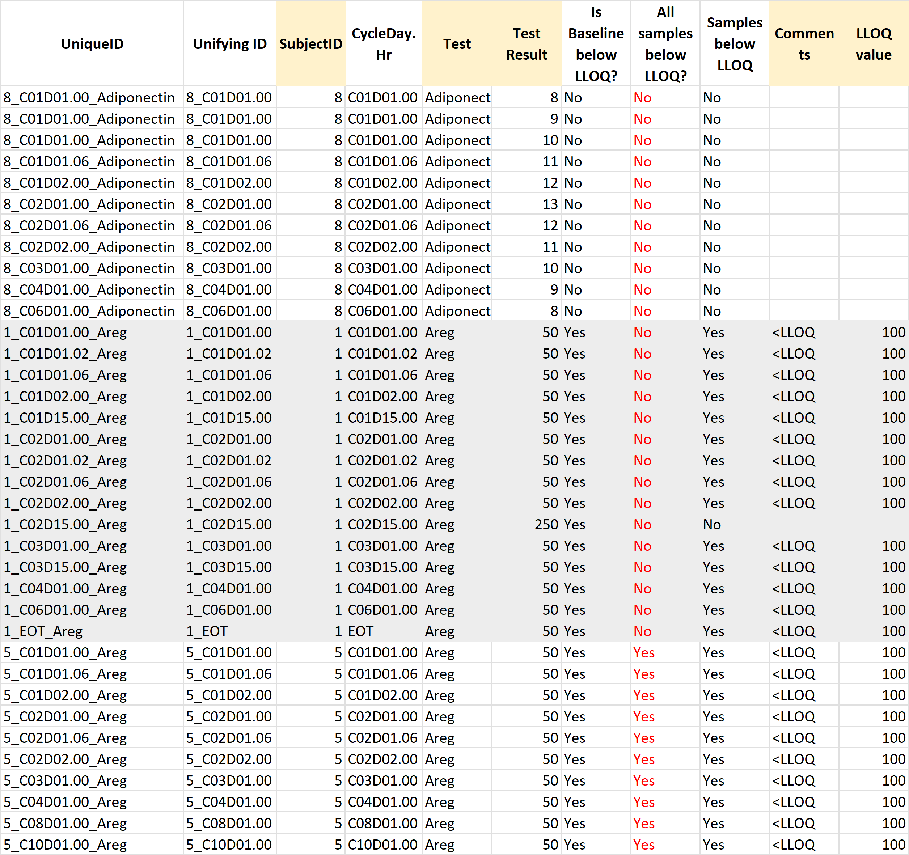The width and height of the screenshot is (909, 855).
Task: Click CycleDay cell EOT
Action: click(361, 631)
